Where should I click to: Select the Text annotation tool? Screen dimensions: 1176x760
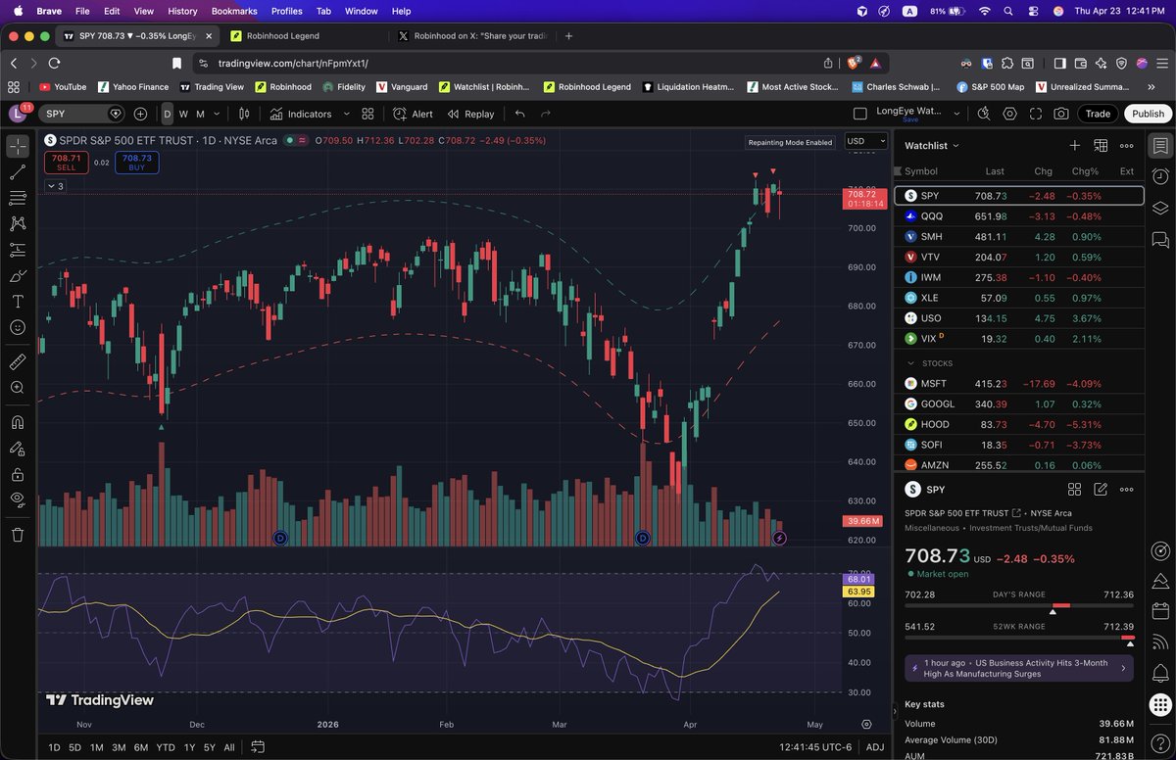[18, 302]
